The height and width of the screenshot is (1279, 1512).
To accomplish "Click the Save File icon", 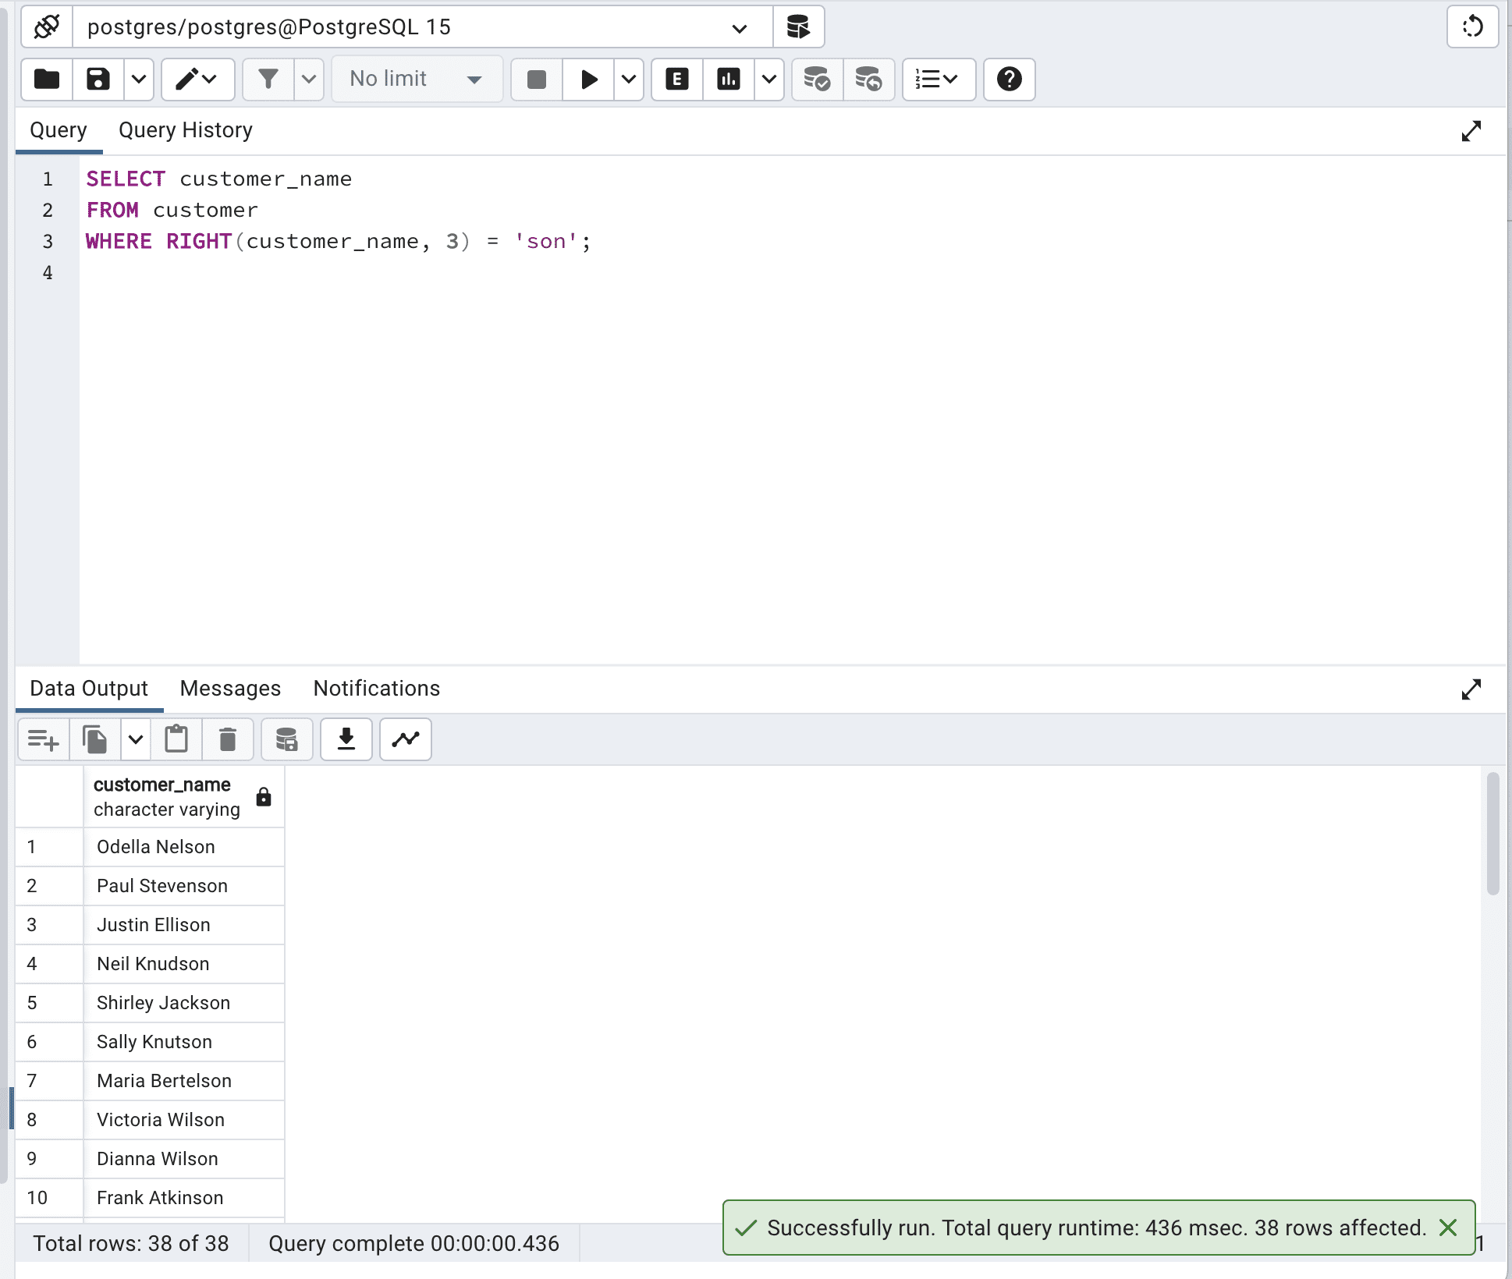I will coord(98,79).
